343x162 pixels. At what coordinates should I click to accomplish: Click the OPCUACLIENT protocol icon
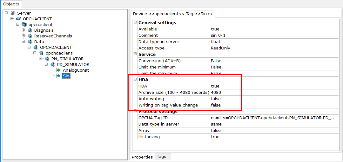[18, 19]
